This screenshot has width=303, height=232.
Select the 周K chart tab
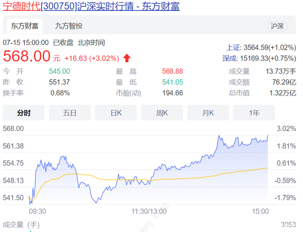coord(162,113)
